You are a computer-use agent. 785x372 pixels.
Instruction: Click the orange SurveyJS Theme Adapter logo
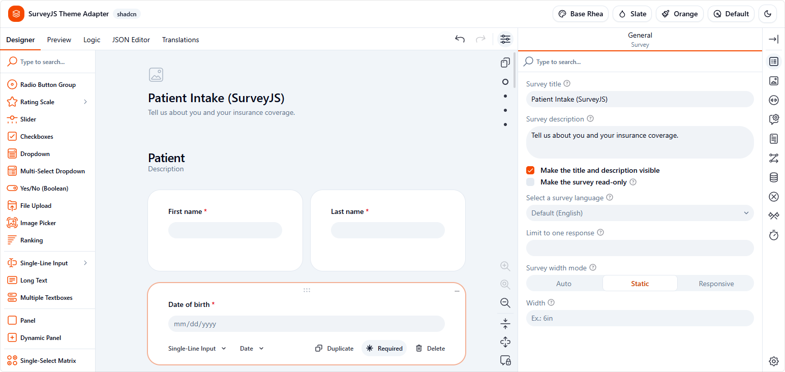tap(16, 14)
